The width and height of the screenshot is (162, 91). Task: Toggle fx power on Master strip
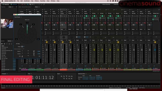pyautogui.click(x=155, y=16)
